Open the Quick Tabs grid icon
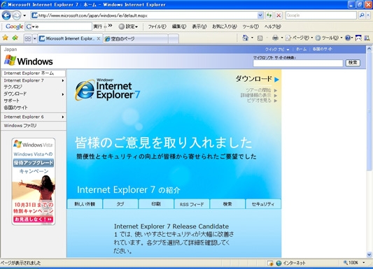This screenshot has height=269, width=373. (x=28, y=38)
